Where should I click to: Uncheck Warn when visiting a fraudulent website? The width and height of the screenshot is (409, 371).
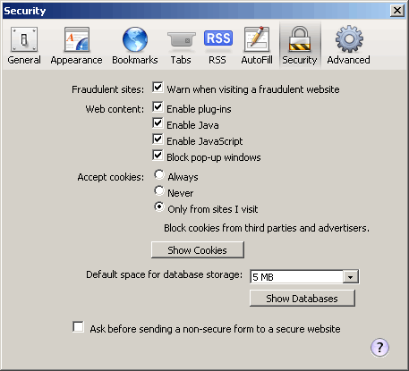158,88
